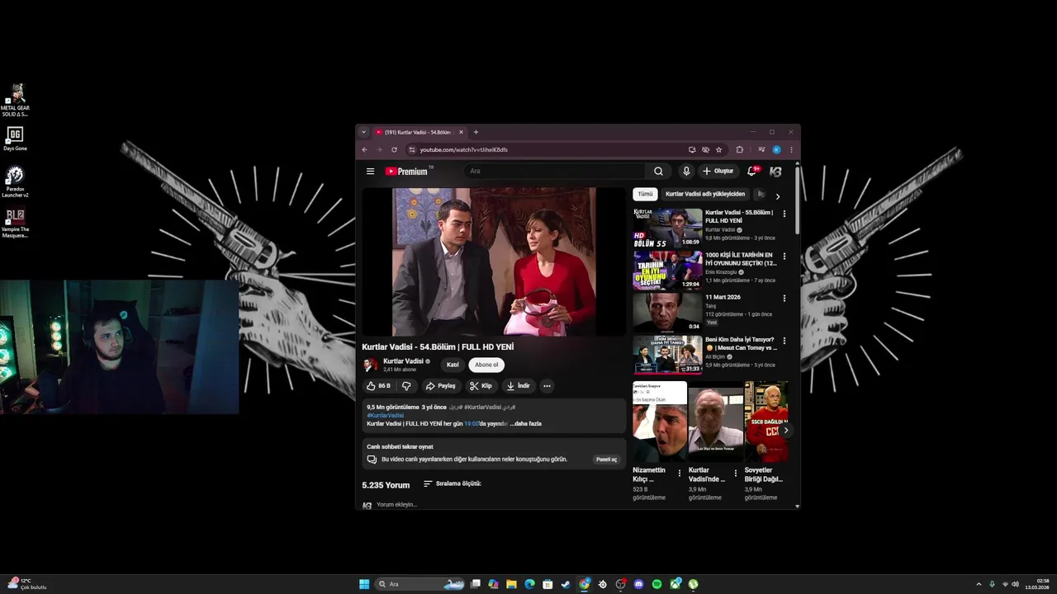
Task: Open a new browser tab with plus
Action: pyautogui.click(x=476, y=132)
